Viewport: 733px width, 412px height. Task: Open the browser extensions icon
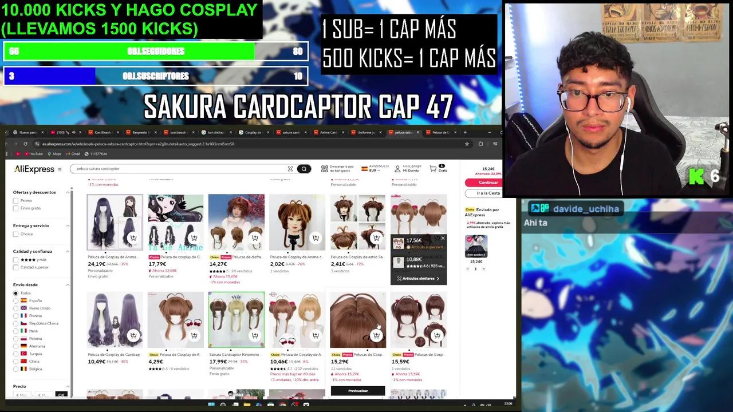click(480, 144)
